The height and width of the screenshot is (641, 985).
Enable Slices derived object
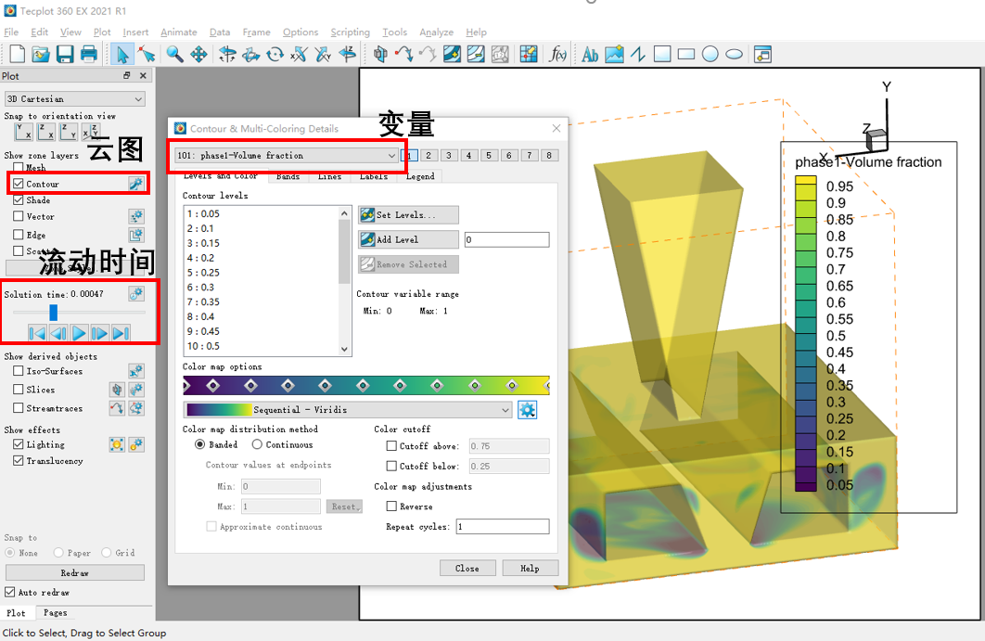pyautogui.click(x=19, y=389)
